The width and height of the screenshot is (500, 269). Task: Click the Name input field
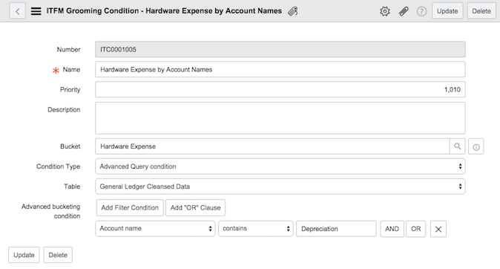point(280,69)
